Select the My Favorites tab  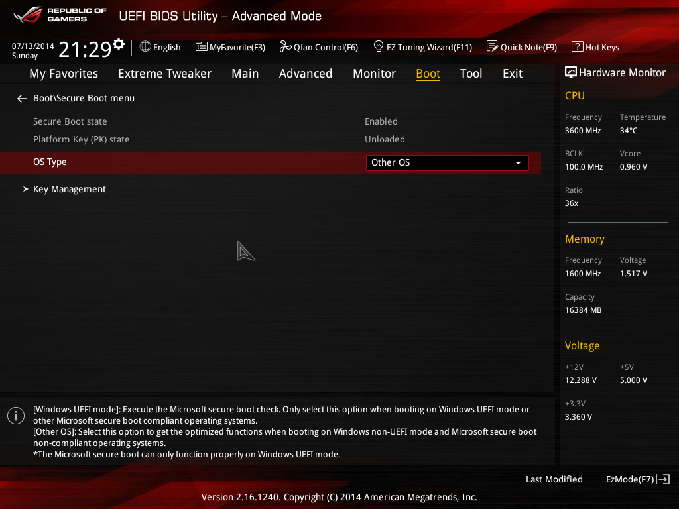click(64, 74)
